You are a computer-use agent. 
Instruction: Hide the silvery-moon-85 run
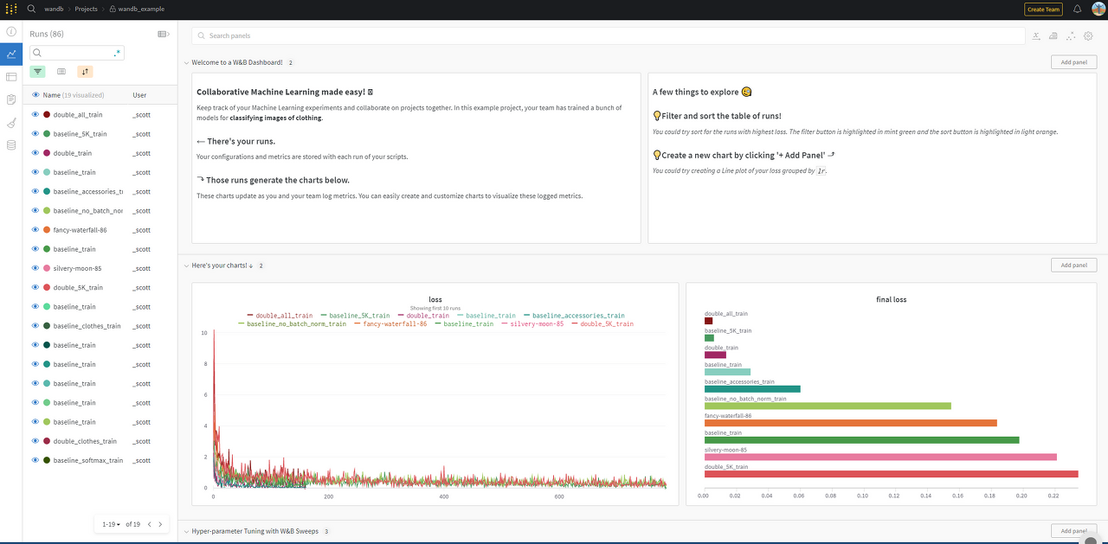[x=35, y=268]
